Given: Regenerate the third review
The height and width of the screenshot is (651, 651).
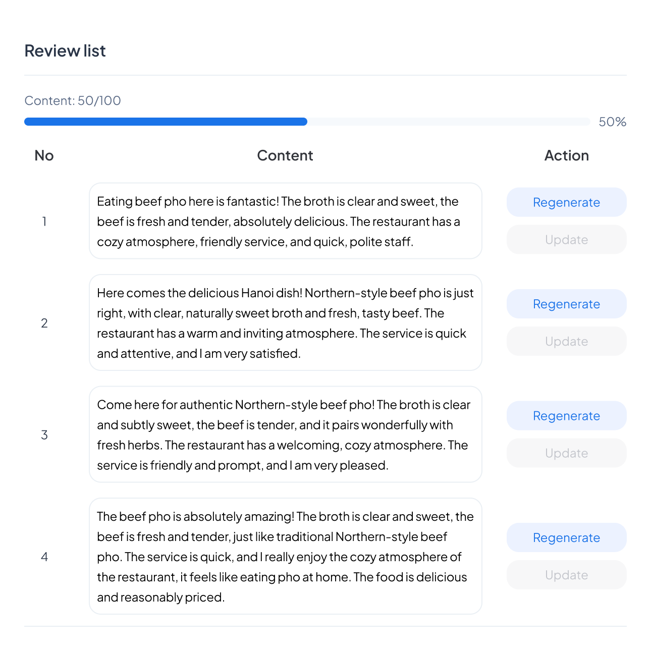Looking at the screenshot, I should coord(566,416).
